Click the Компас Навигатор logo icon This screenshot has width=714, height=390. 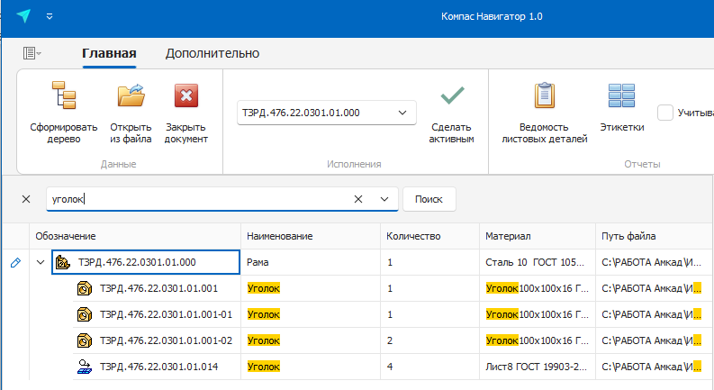tap(23, 16)
